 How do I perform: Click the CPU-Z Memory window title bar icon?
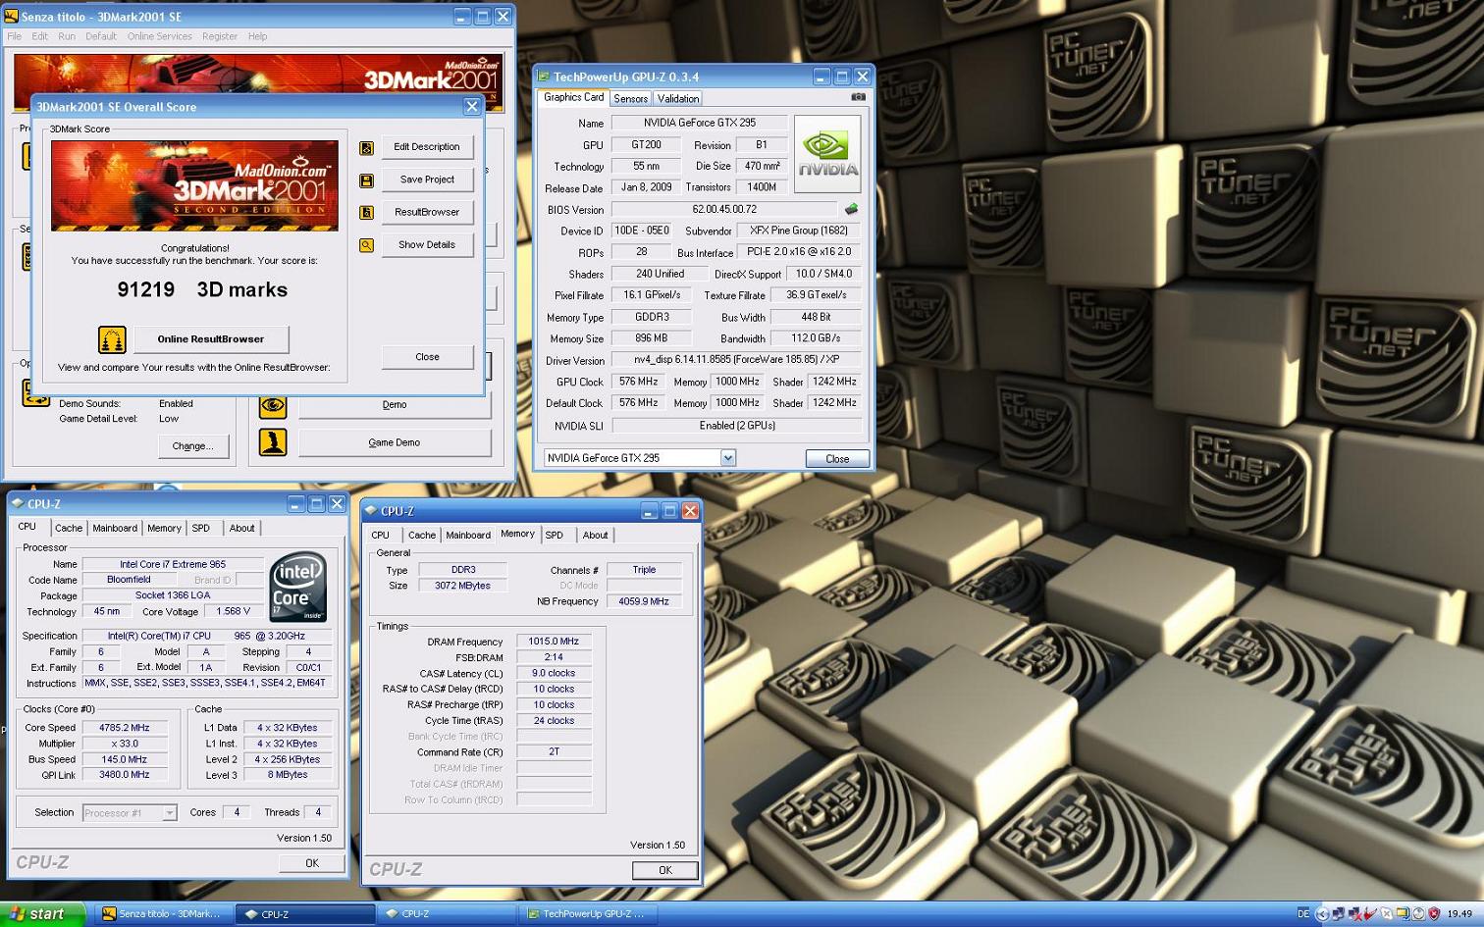pos(370,511)
